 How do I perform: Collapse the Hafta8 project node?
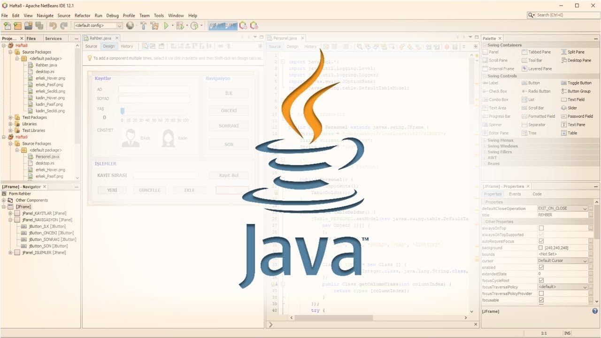point(4,46)
